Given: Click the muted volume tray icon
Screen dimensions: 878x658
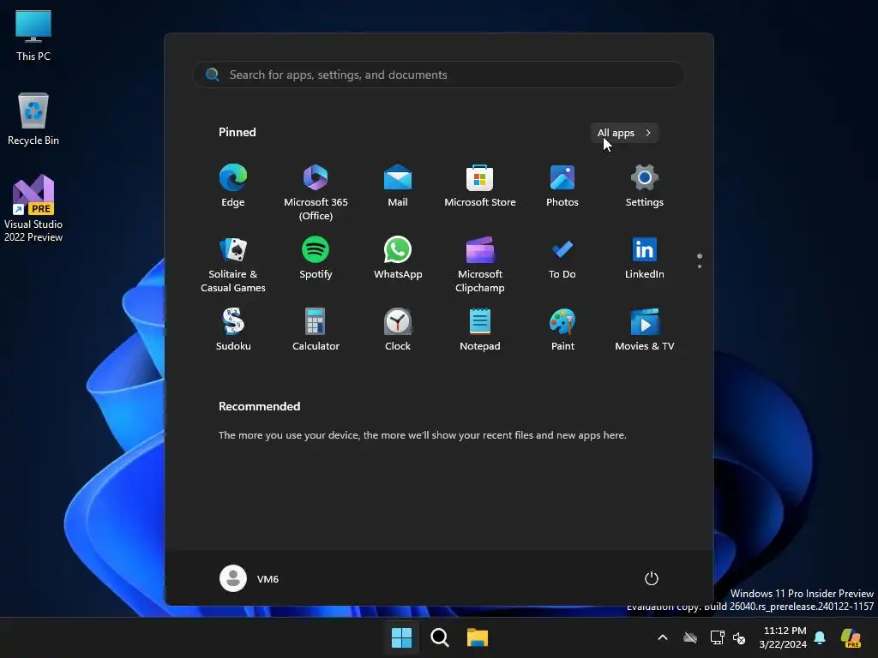Looking at the screenshot, I should (x=739, y=637).
